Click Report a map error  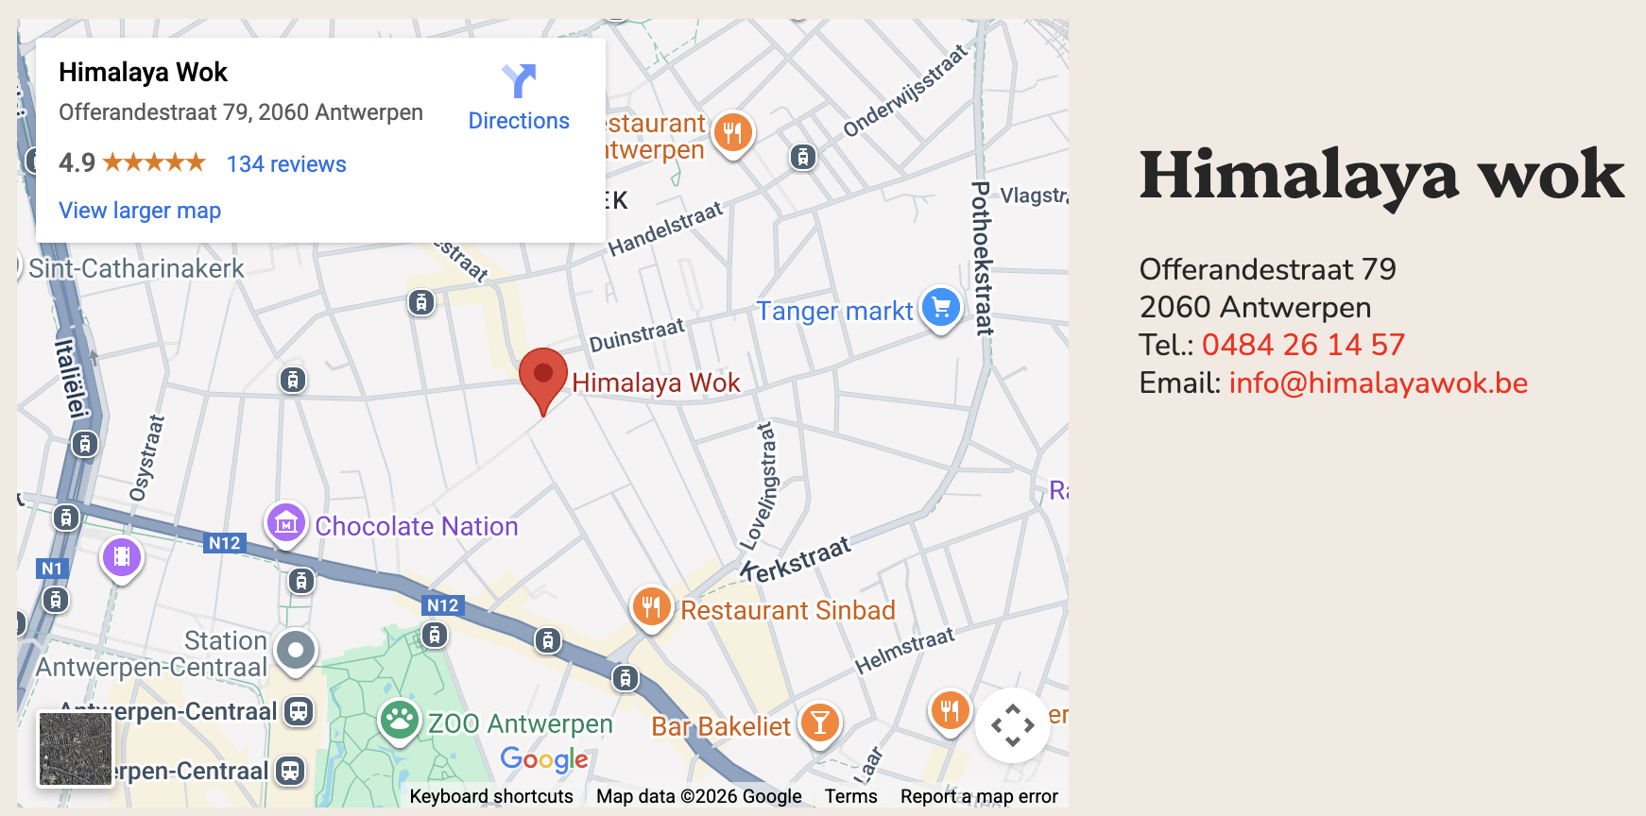(x=979, y=796)
